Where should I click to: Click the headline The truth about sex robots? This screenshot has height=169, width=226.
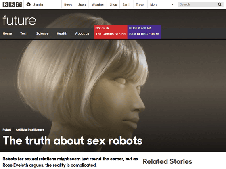(x=73, y=140)
